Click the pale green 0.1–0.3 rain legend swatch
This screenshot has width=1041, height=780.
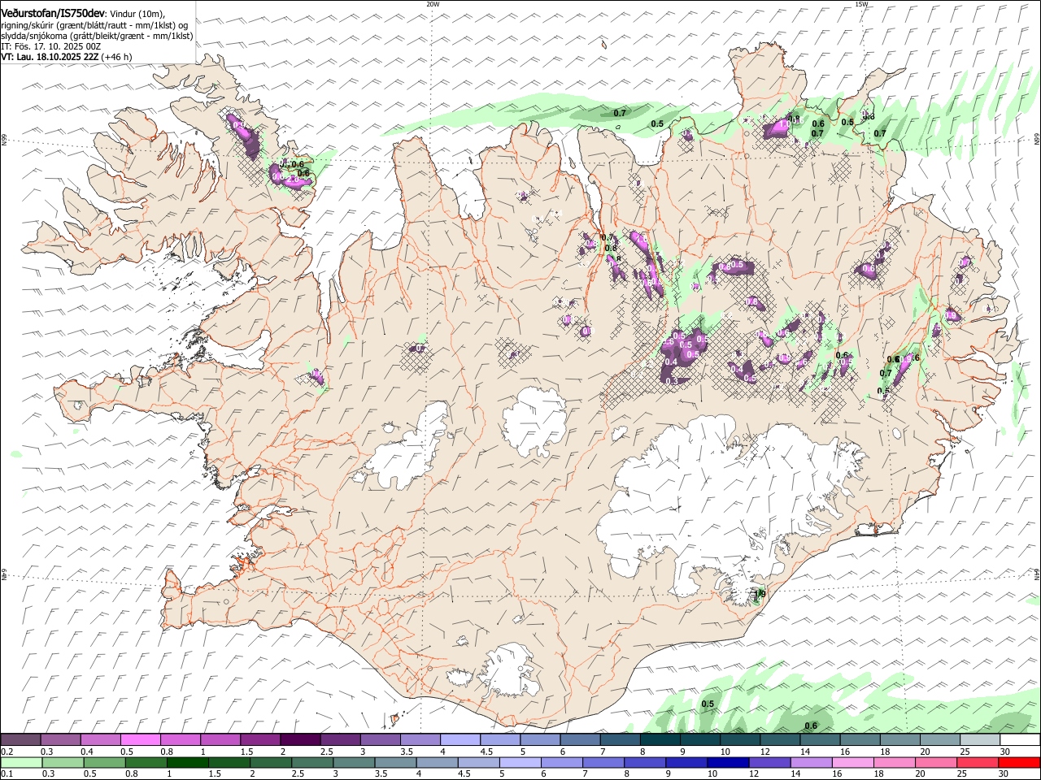[22, 763]
